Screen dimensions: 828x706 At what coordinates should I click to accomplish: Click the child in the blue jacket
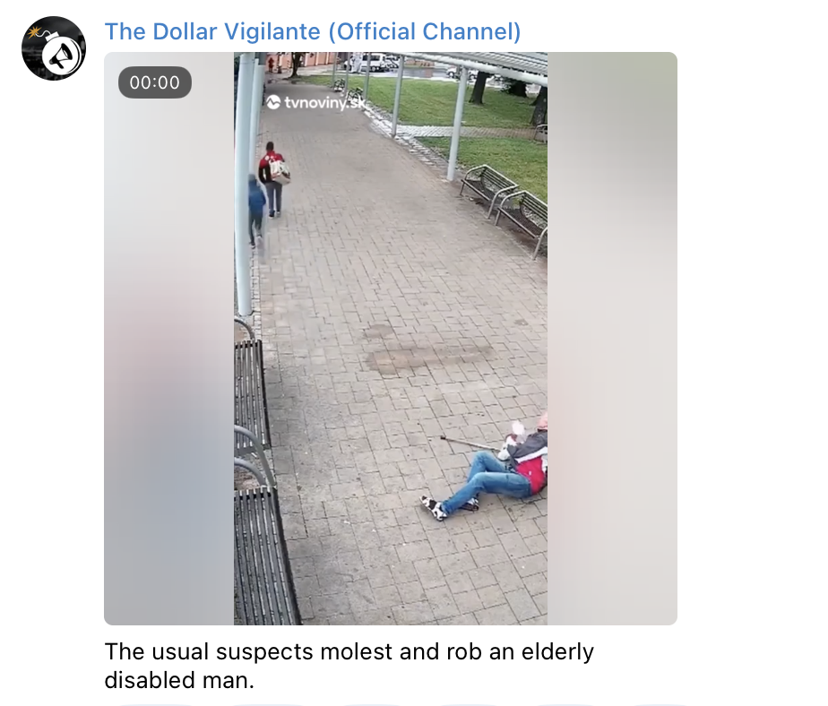click(256, 210)
